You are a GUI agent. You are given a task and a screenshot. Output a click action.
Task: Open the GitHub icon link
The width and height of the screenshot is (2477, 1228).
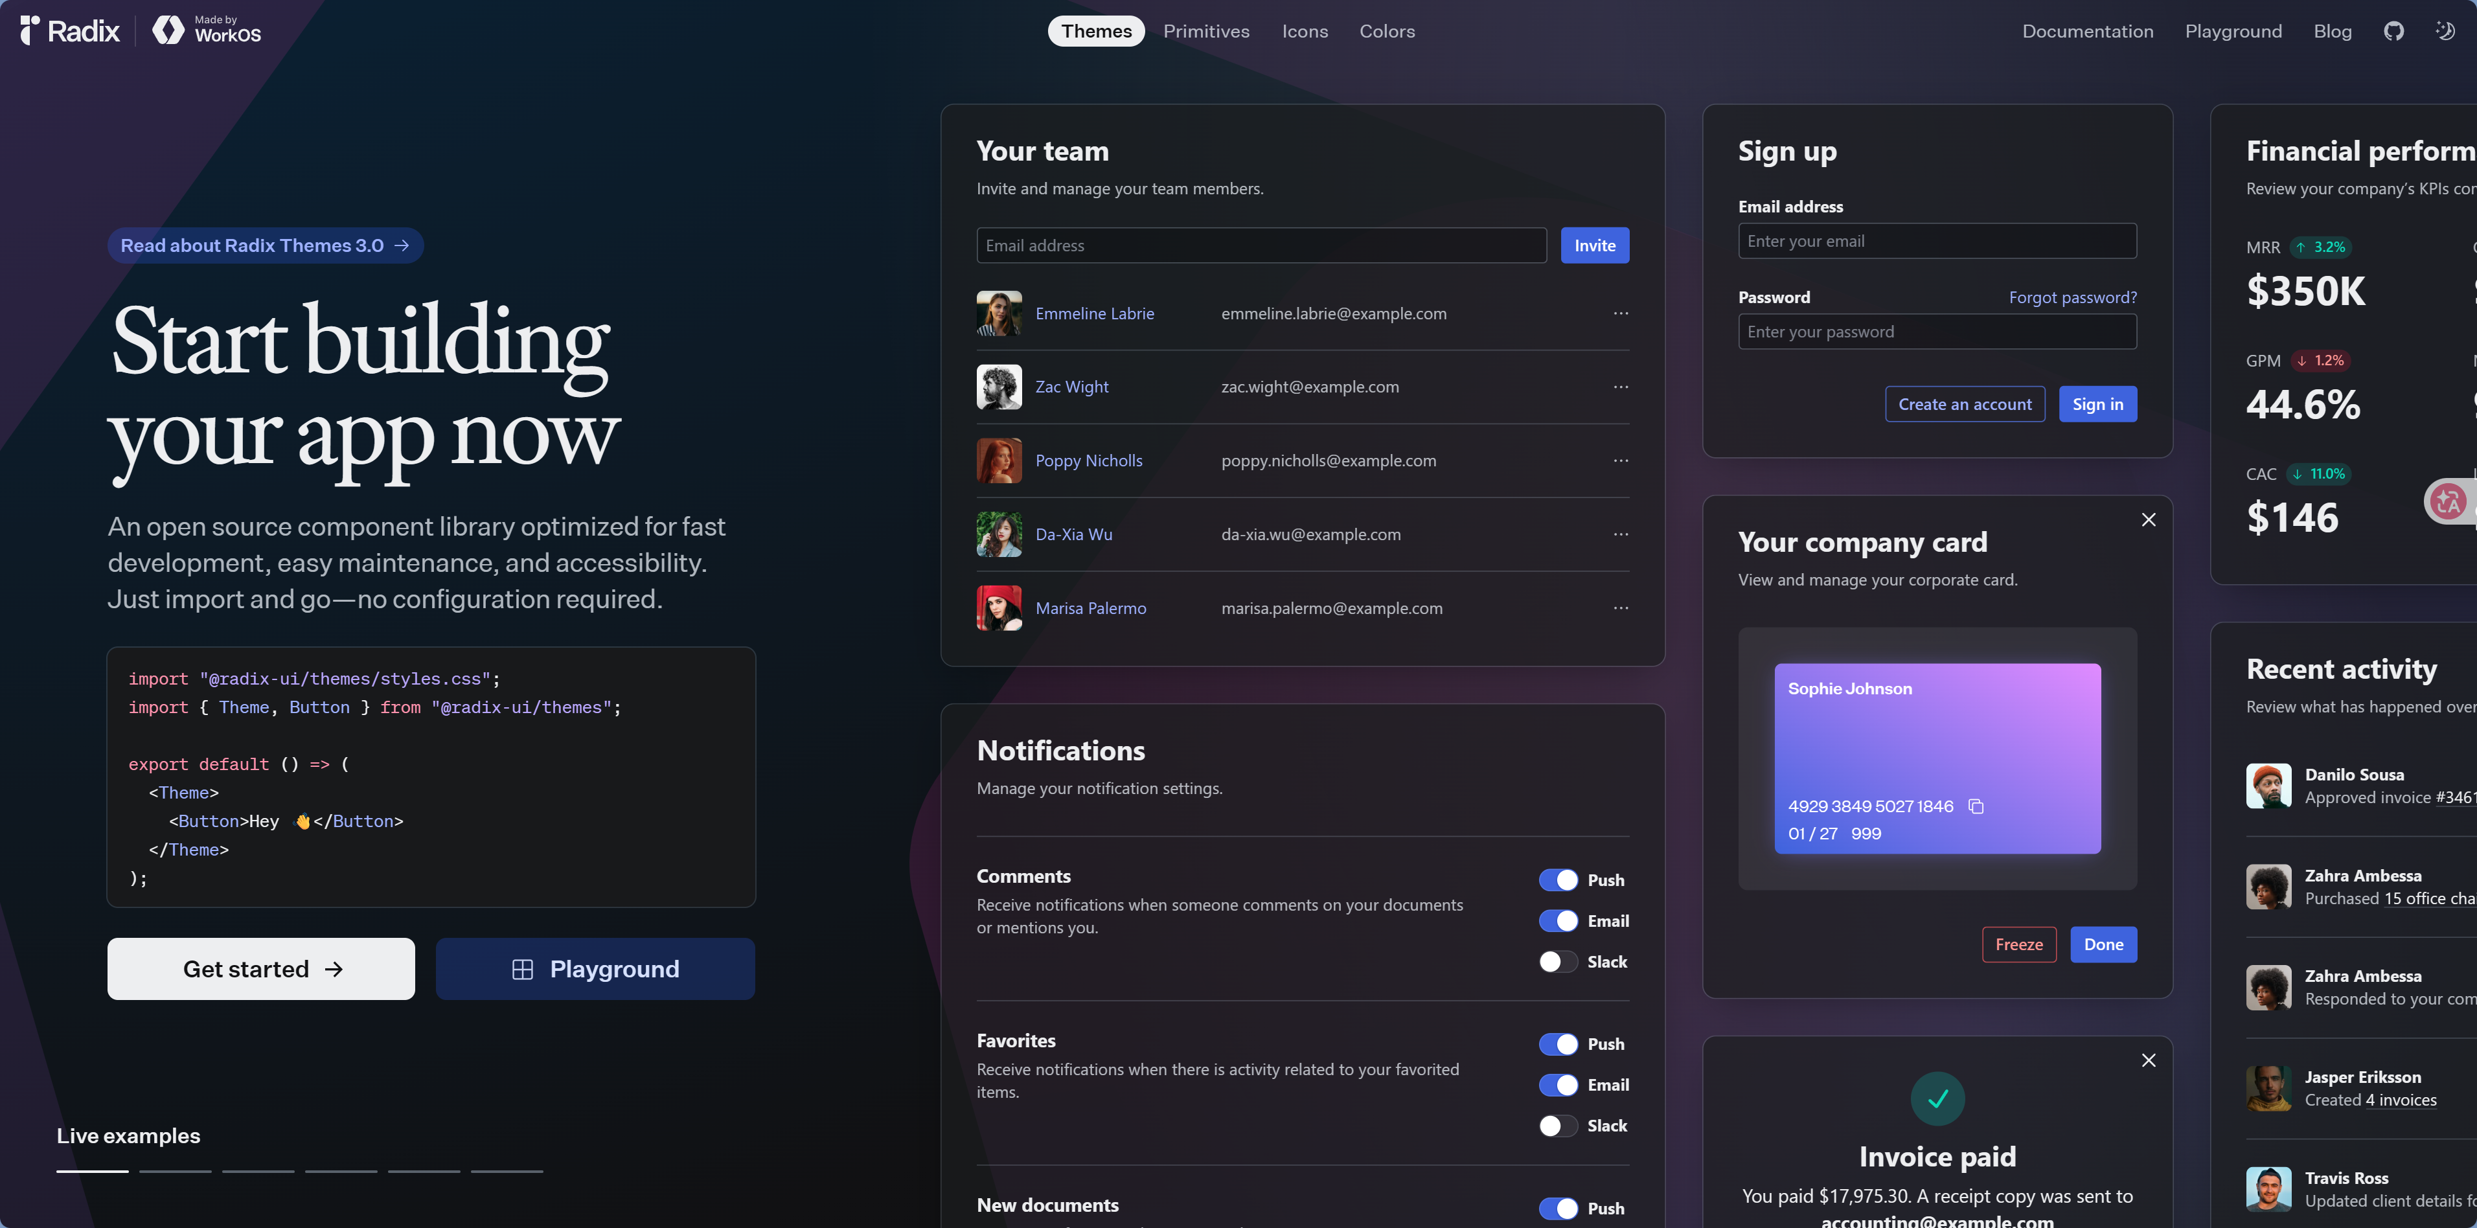(2393, 31)
